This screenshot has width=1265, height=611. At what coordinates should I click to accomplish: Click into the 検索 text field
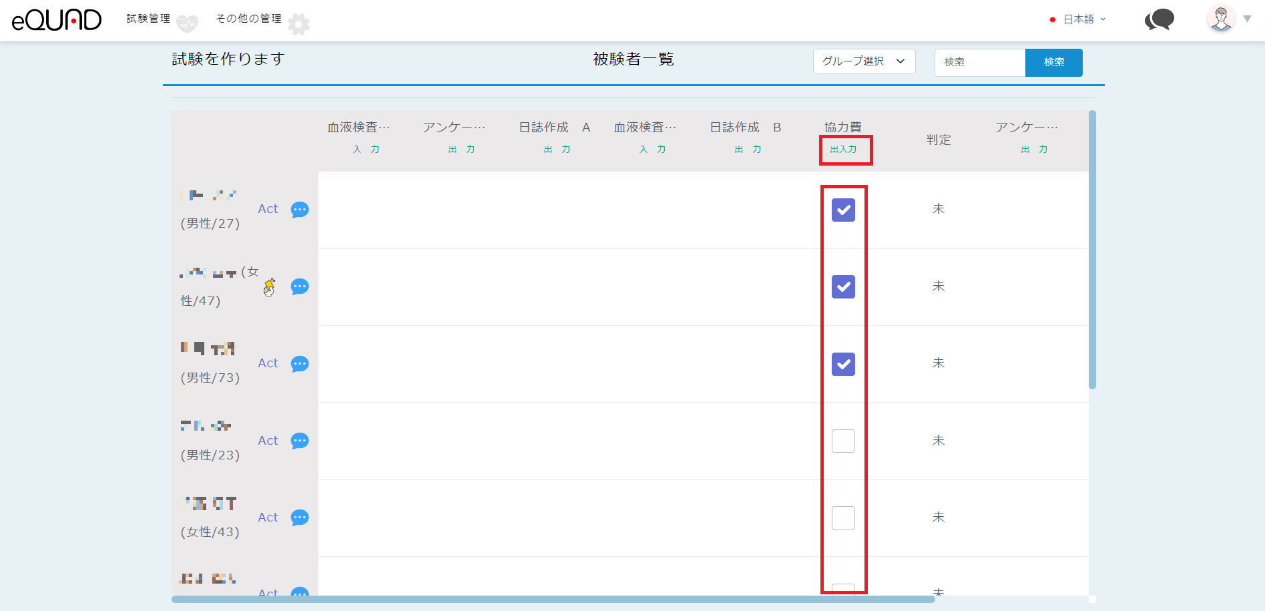pos(979,62)
